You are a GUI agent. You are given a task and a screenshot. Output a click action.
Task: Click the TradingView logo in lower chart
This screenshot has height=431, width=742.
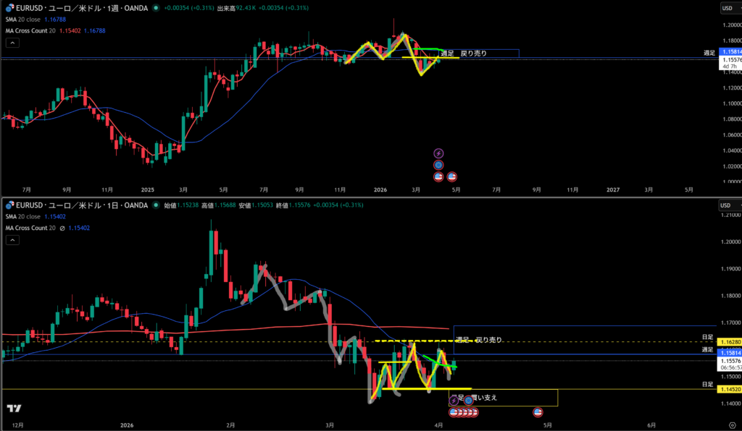point(14,409)
